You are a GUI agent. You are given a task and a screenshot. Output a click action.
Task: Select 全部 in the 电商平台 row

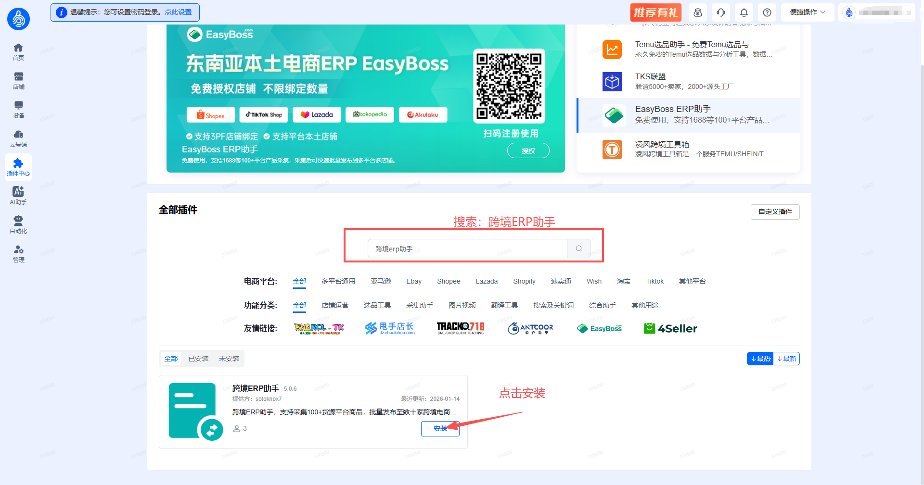tap(299, 281)
